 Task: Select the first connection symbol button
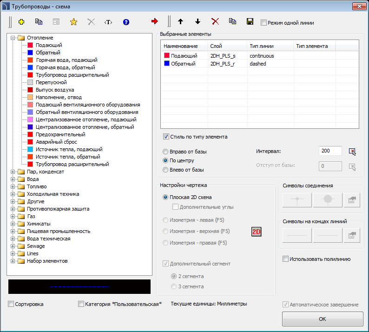297,200
